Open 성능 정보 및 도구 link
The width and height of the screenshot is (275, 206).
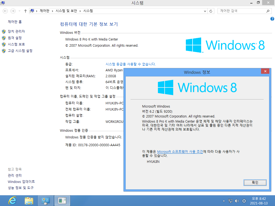pyautogui.click(x=20, y=188)
